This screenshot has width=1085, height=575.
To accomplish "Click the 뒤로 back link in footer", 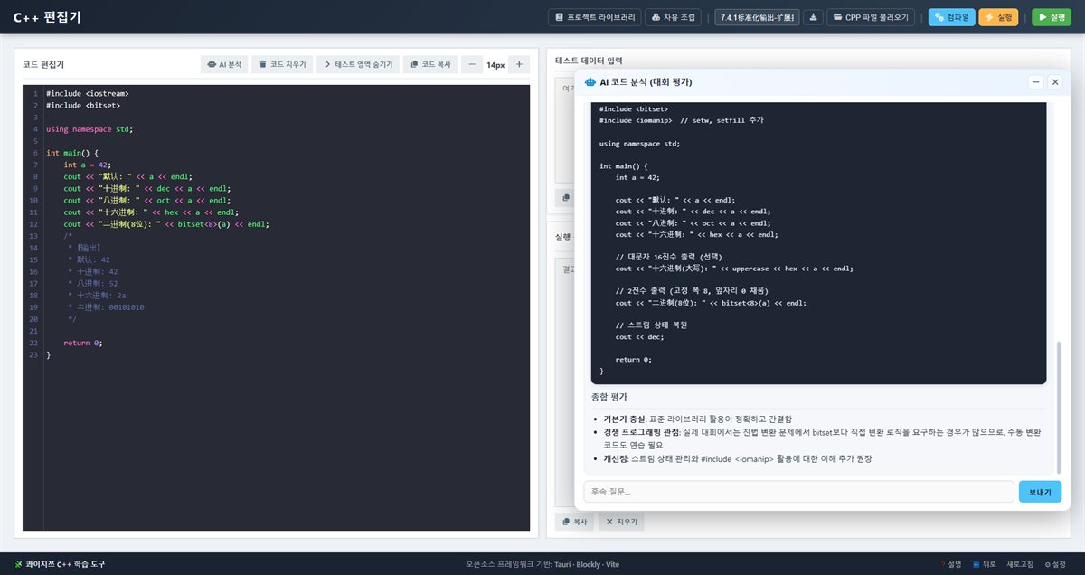I will (x=985, y=564).
